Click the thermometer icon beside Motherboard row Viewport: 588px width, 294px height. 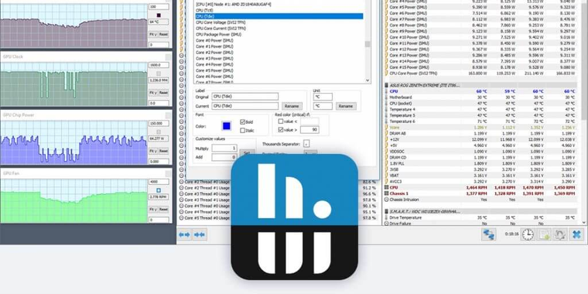(x=387, y=97)
